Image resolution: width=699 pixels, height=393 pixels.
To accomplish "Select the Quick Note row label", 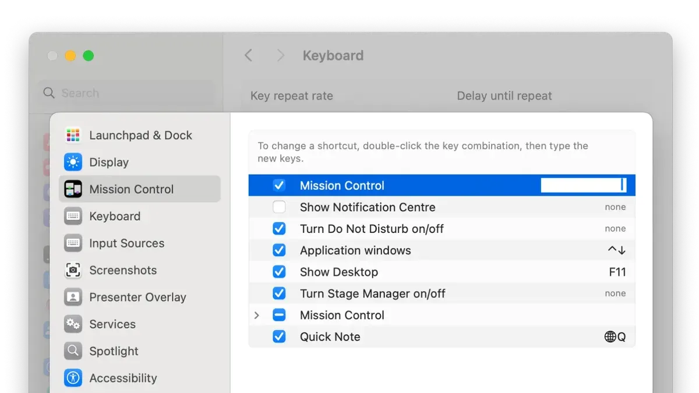I will (x=330, y=337).
